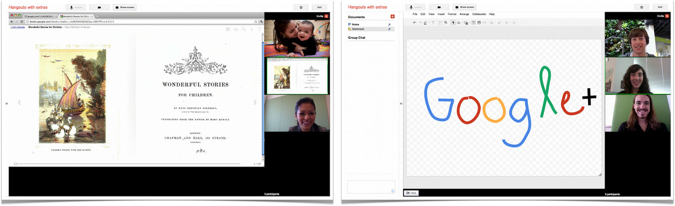Go to the previous book page arrow

pos(19,102)
